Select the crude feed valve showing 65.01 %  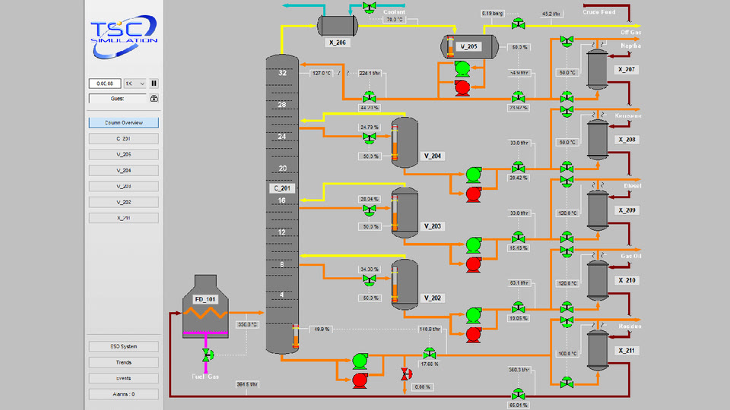point(518,394)
